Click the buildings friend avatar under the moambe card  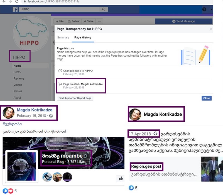click(57, 177)
